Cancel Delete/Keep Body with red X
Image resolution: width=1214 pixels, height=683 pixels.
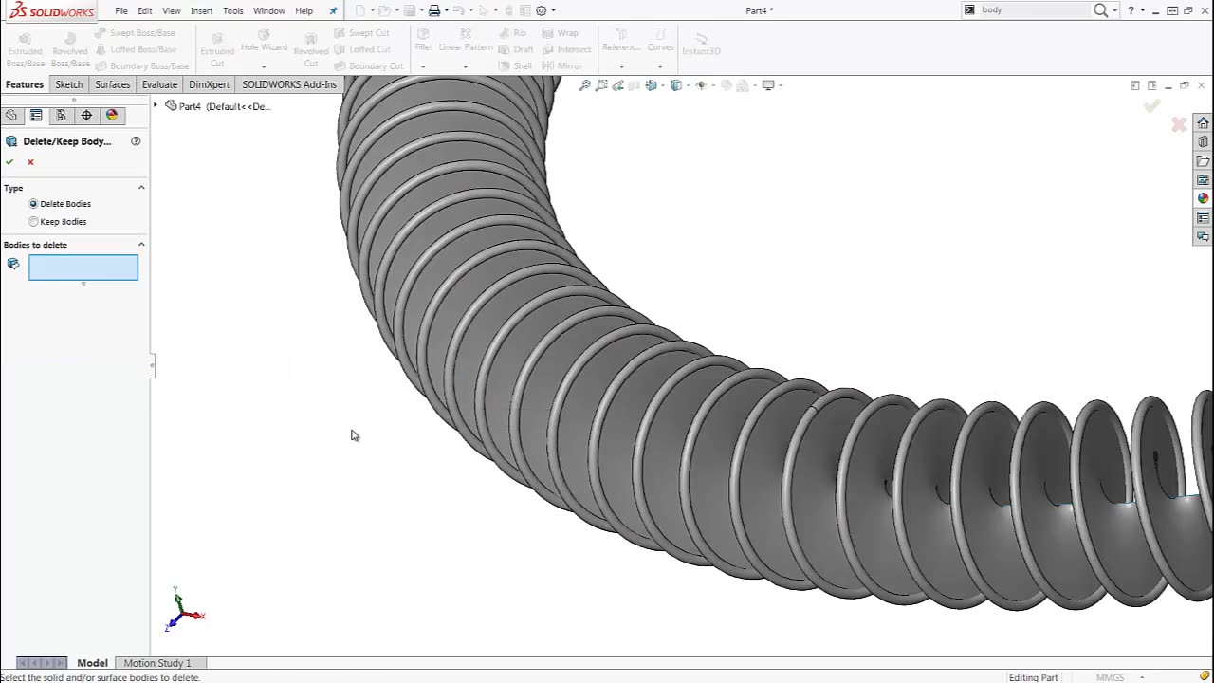tap(30, 162)
